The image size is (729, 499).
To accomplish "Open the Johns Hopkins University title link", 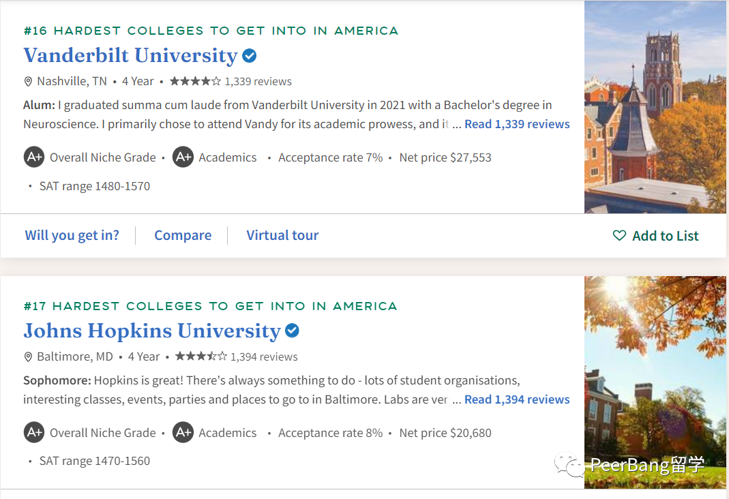I will coord(151,331).
